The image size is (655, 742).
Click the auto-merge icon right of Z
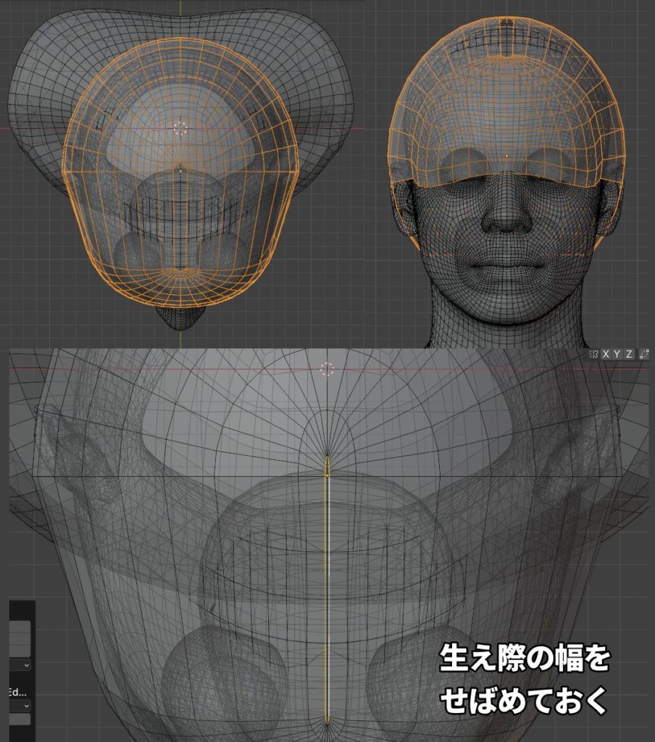tap(643, 354)
